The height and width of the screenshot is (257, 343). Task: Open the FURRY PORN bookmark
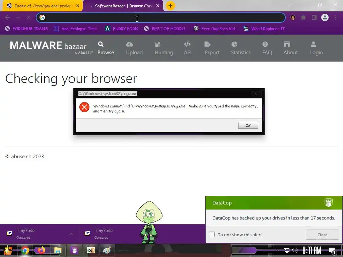click(122, 29)
